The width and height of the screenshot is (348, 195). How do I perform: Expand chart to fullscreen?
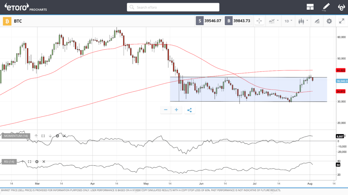(342, 21)
